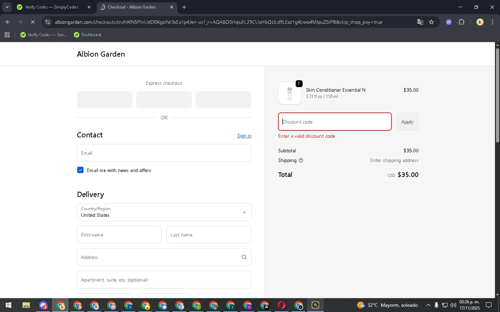
Task: Focus the Email field
Action: coord(164,153)
